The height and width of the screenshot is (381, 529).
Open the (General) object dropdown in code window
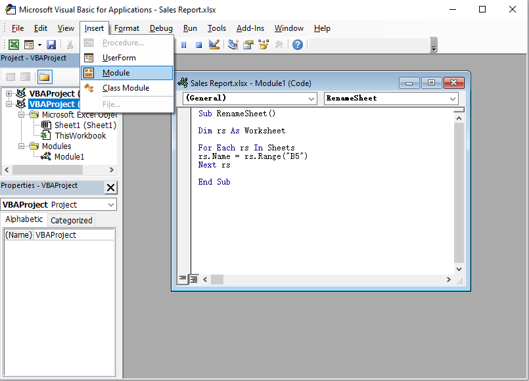click(311, 99)
